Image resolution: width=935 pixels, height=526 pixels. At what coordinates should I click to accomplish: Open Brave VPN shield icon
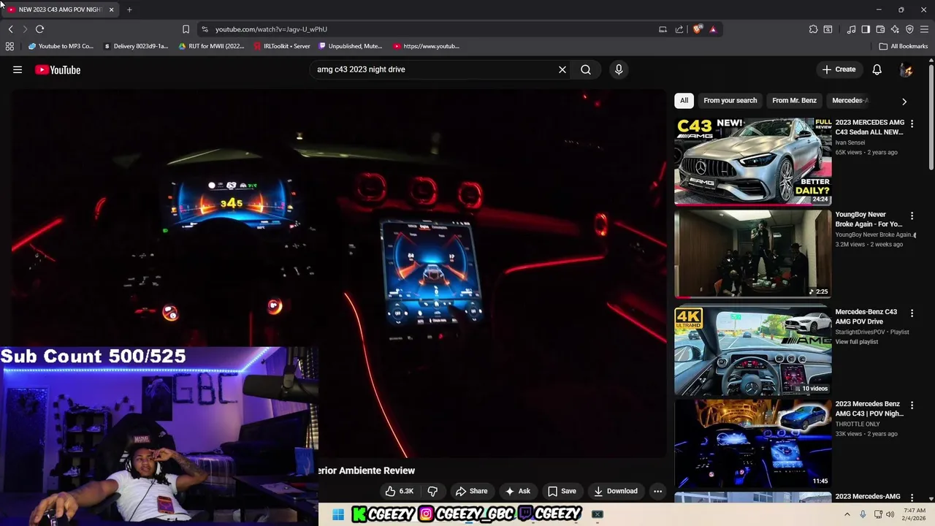pos(909,29)
